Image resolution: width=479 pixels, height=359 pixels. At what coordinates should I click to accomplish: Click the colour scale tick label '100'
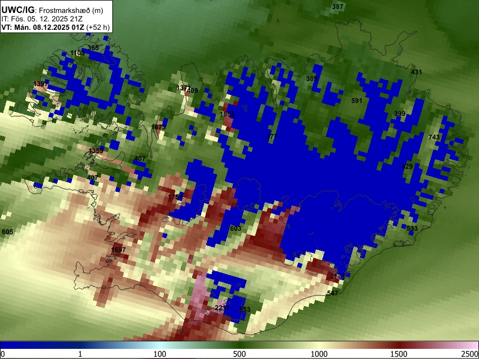click(160, 354)
